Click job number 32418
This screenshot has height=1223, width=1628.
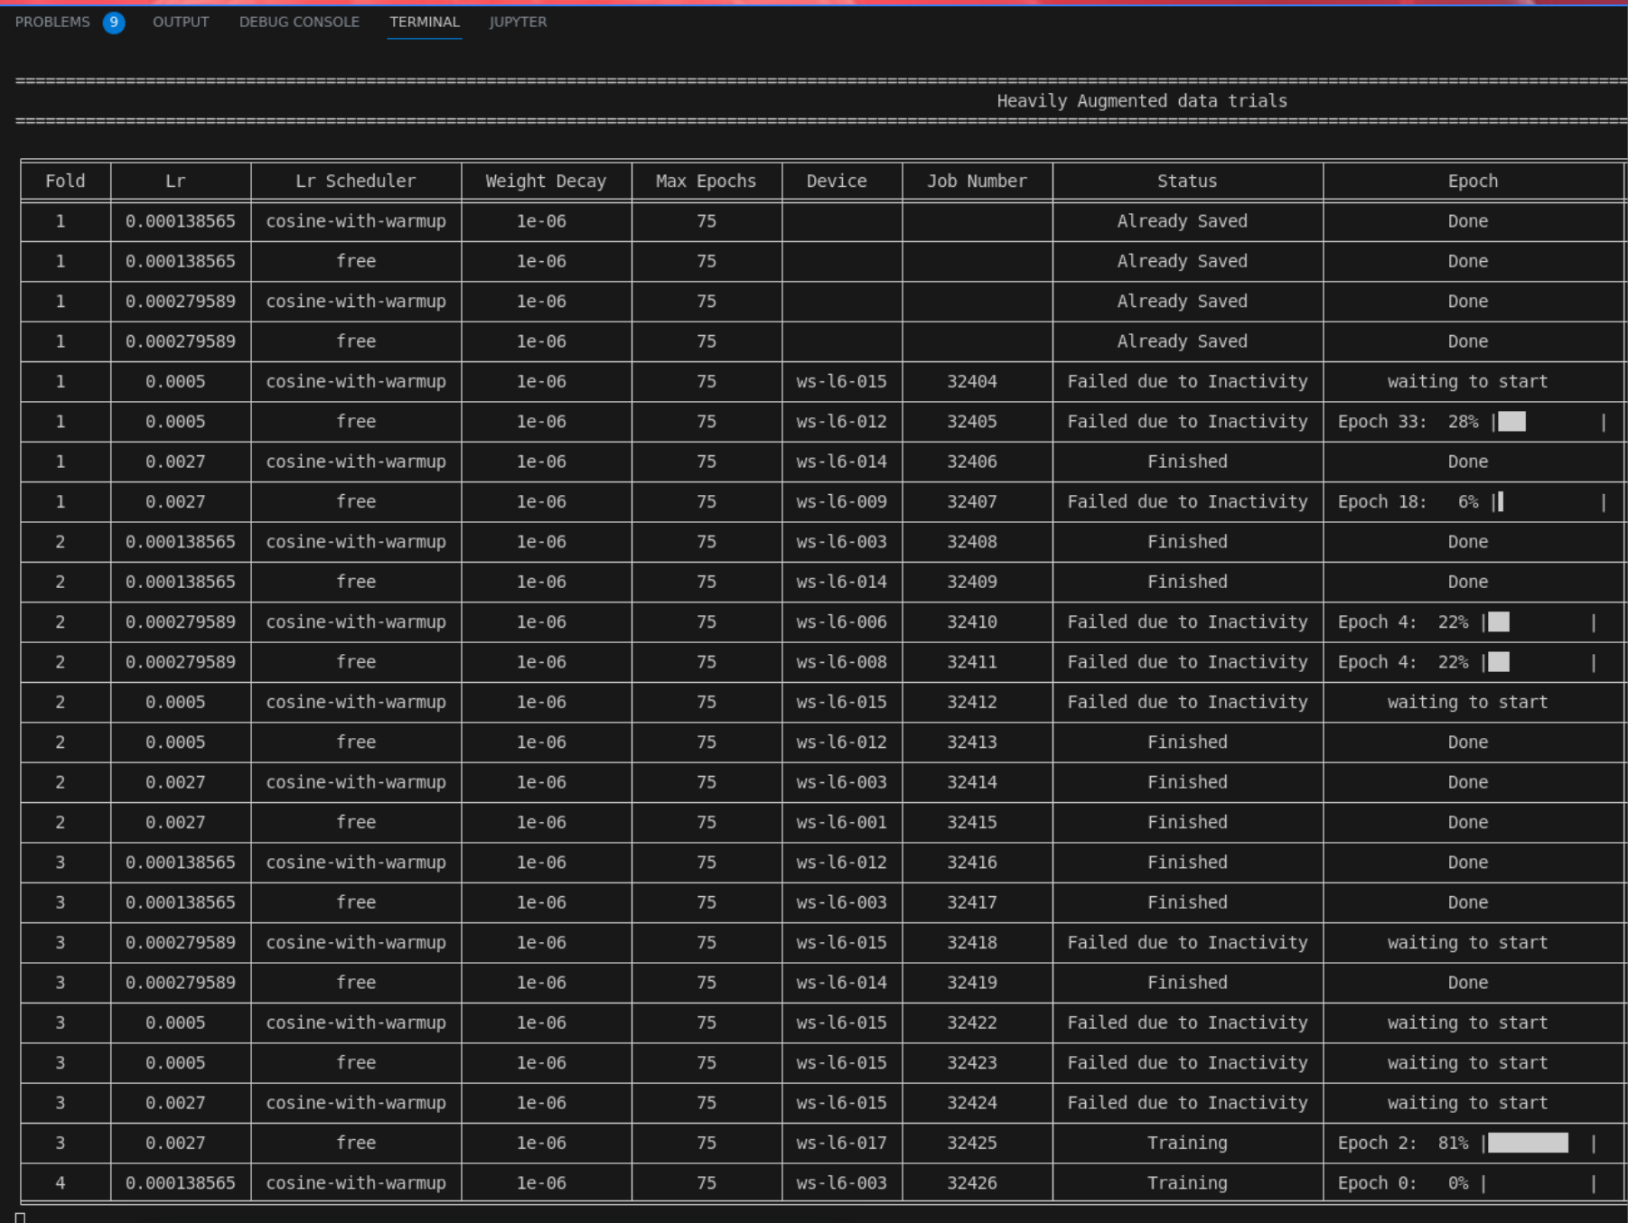(972, 942)
